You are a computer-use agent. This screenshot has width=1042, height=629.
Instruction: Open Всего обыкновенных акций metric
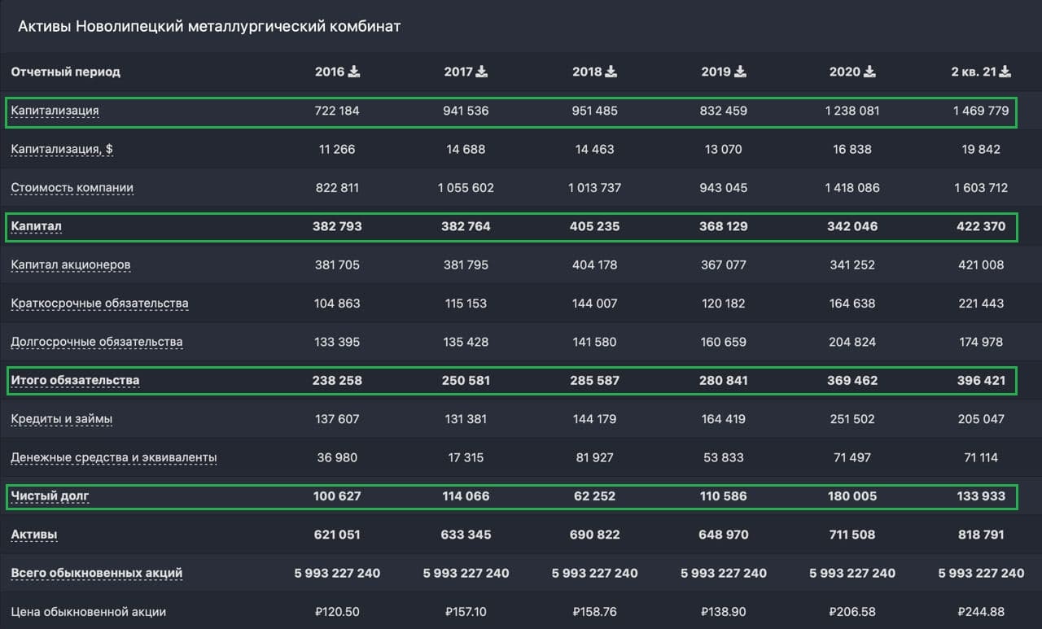(97, 573)
